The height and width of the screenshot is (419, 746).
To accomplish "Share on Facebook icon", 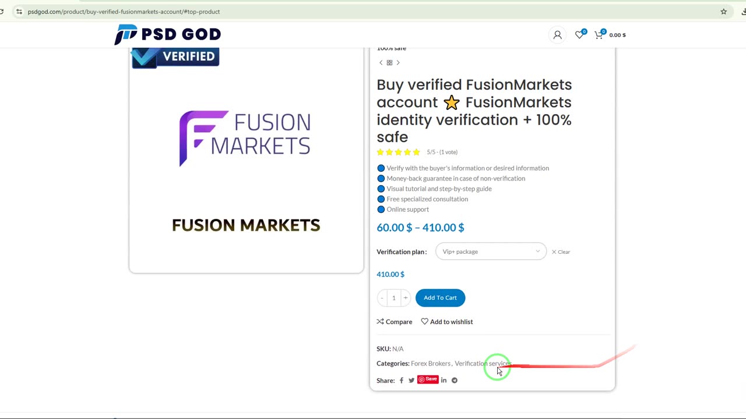I will pyautogui.click(x=401, y=381).
